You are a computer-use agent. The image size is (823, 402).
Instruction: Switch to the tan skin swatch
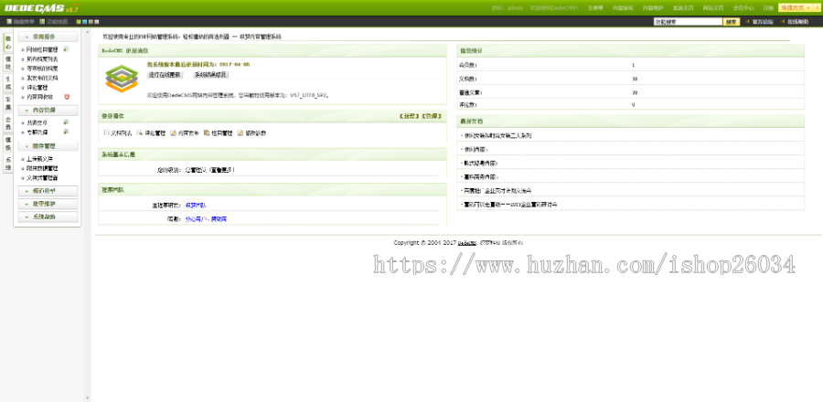click(x=91, y=22)
